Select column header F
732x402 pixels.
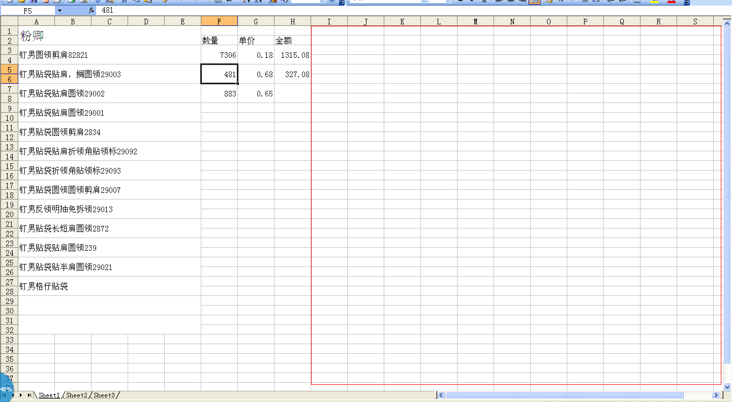(219, 21)
